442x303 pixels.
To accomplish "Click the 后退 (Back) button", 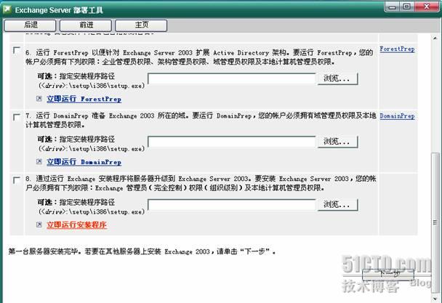I will pos(30,25).
